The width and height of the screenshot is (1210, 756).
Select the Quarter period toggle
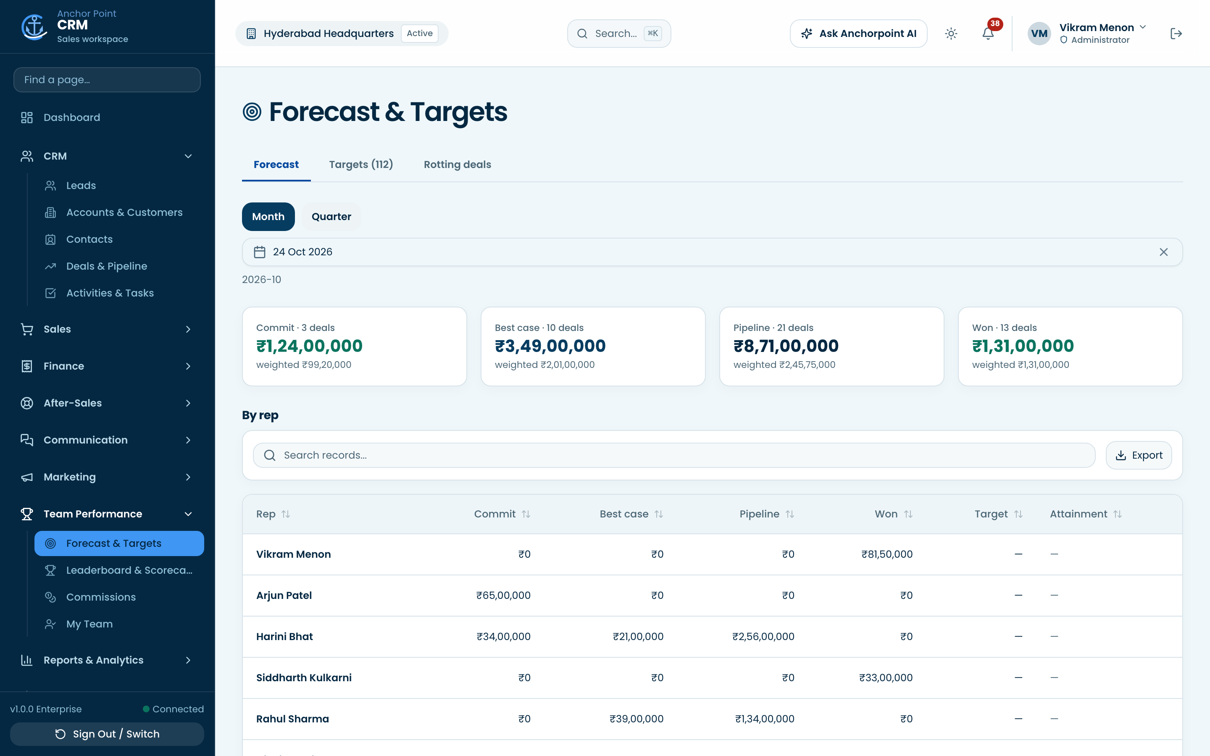[331, 216]
